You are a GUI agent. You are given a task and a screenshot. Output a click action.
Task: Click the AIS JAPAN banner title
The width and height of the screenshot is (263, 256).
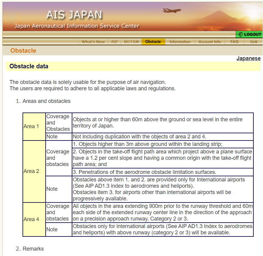tap(74, 15)
